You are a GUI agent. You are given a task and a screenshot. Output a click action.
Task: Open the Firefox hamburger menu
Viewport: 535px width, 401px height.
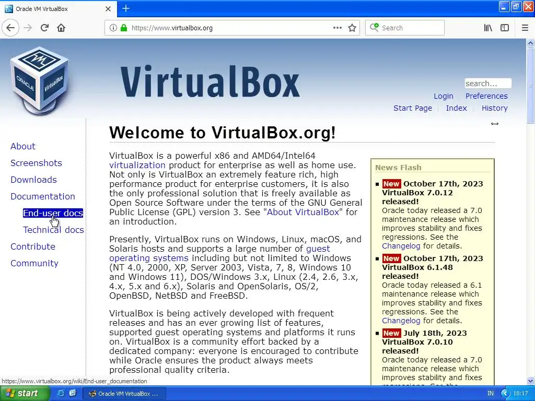[525, 28]
